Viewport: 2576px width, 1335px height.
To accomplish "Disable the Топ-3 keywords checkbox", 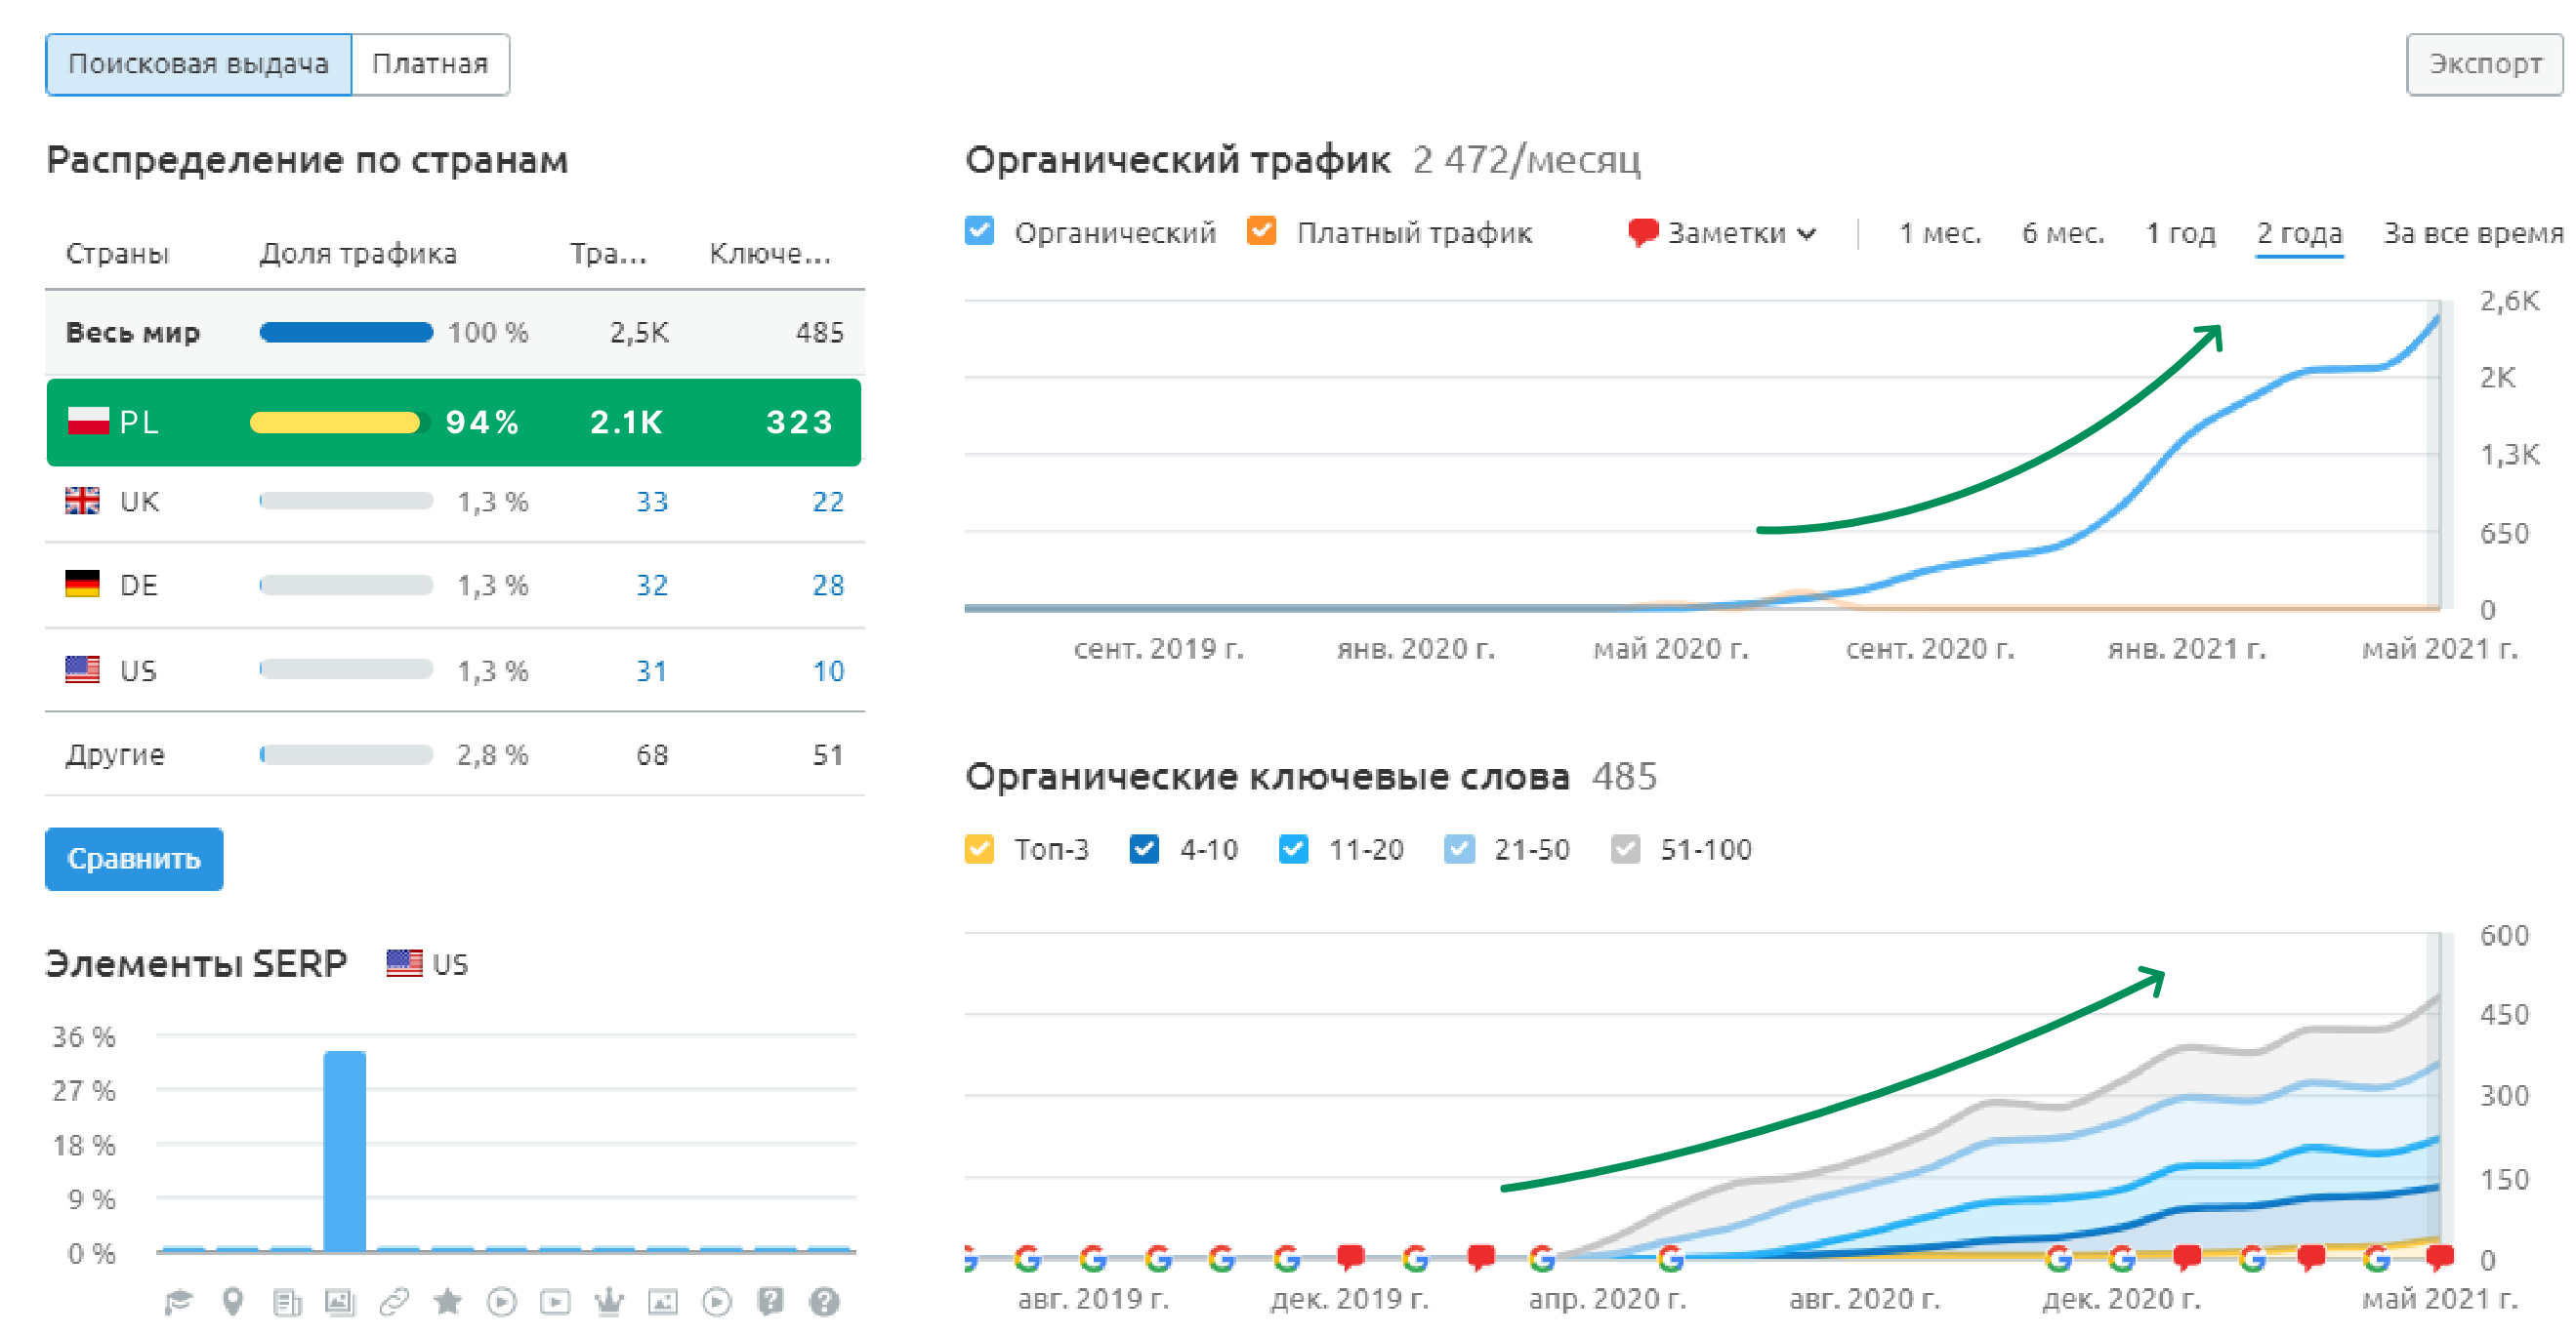I will point(979,848).
